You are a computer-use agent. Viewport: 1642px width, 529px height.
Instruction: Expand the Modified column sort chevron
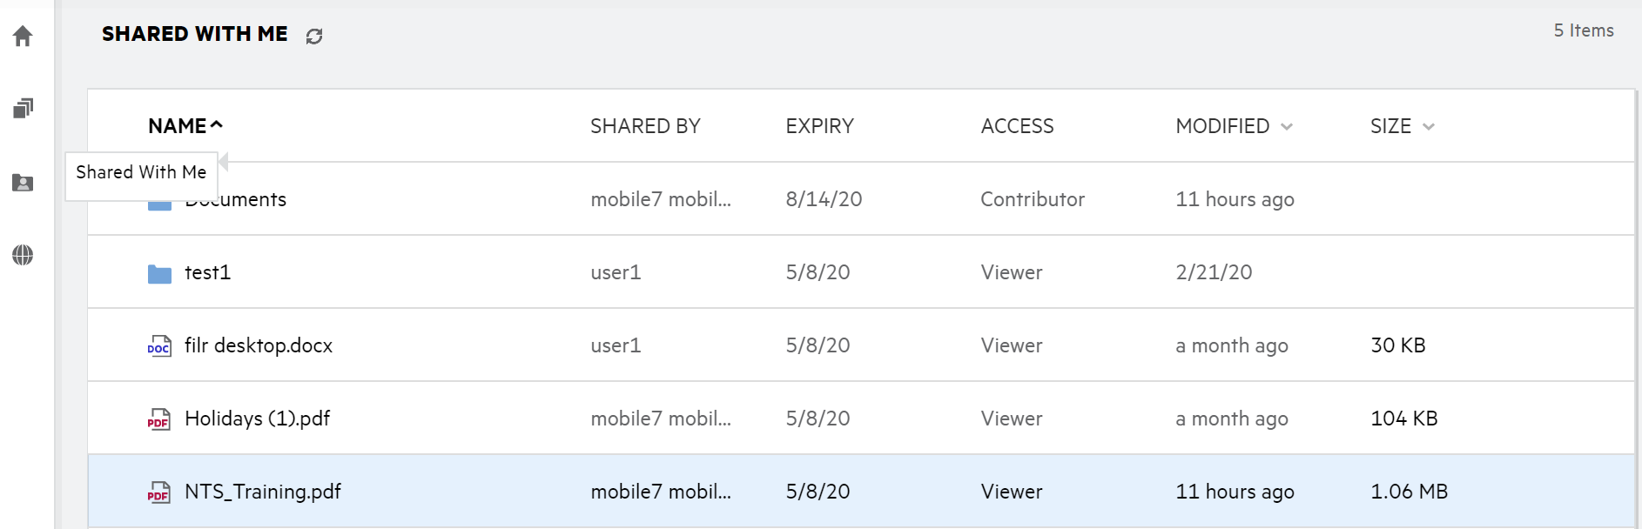1287,127
